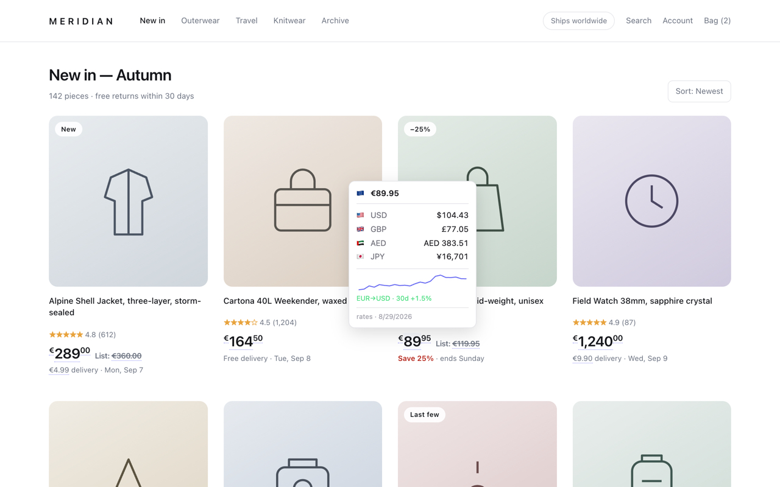The width and height of the screenshot is (780, 487).
Task: Click the EUR→USD sparkline chart
Action: point(413,282)
